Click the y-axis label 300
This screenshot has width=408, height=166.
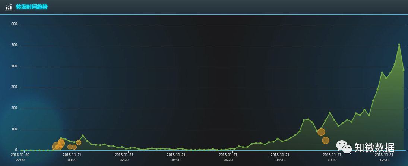tap(14, 87)
